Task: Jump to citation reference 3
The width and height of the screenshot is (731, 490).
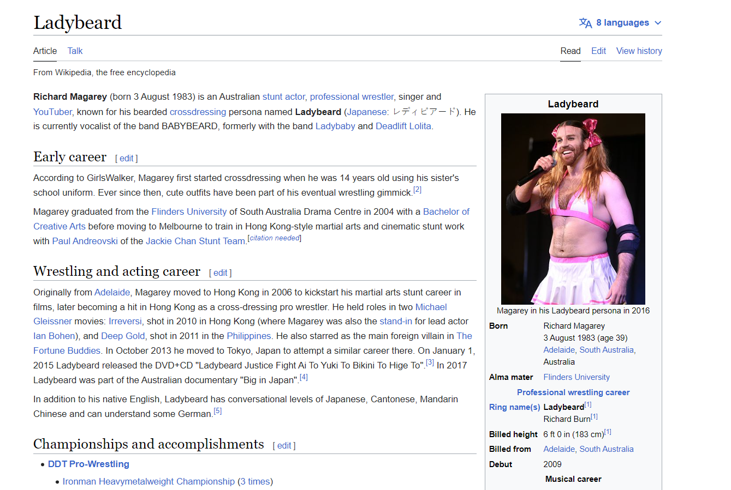Action: pyautogui.click(x=430, y=362)
